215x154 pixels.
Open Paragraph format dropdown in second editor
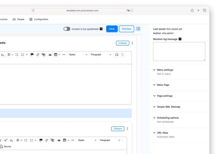tap(110, 140)
